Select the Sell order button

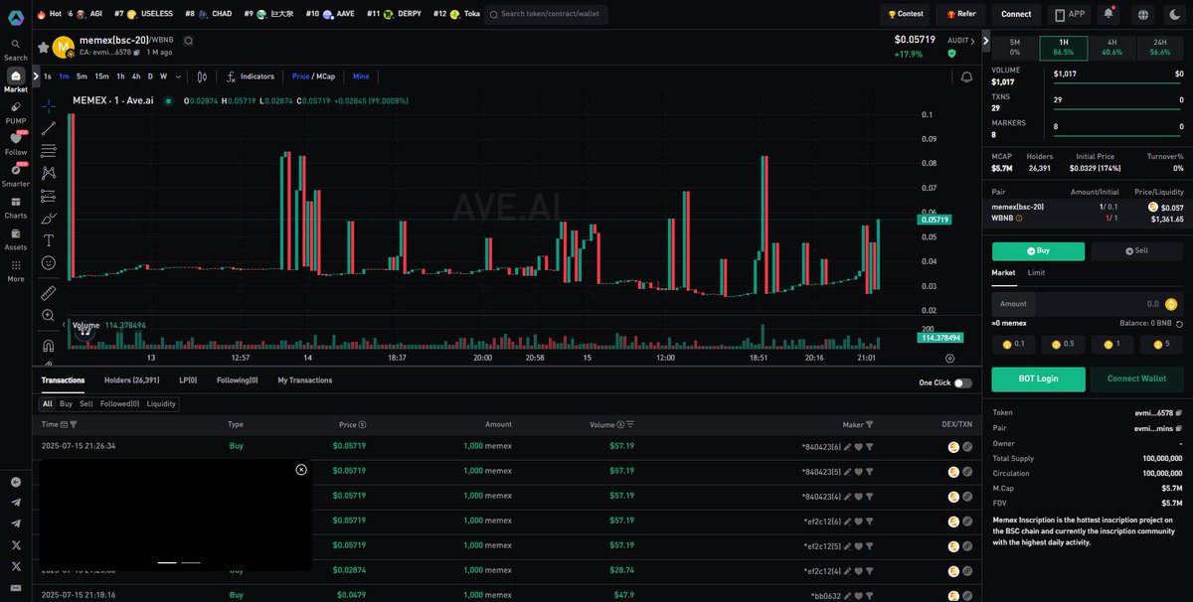[1136, 250]
